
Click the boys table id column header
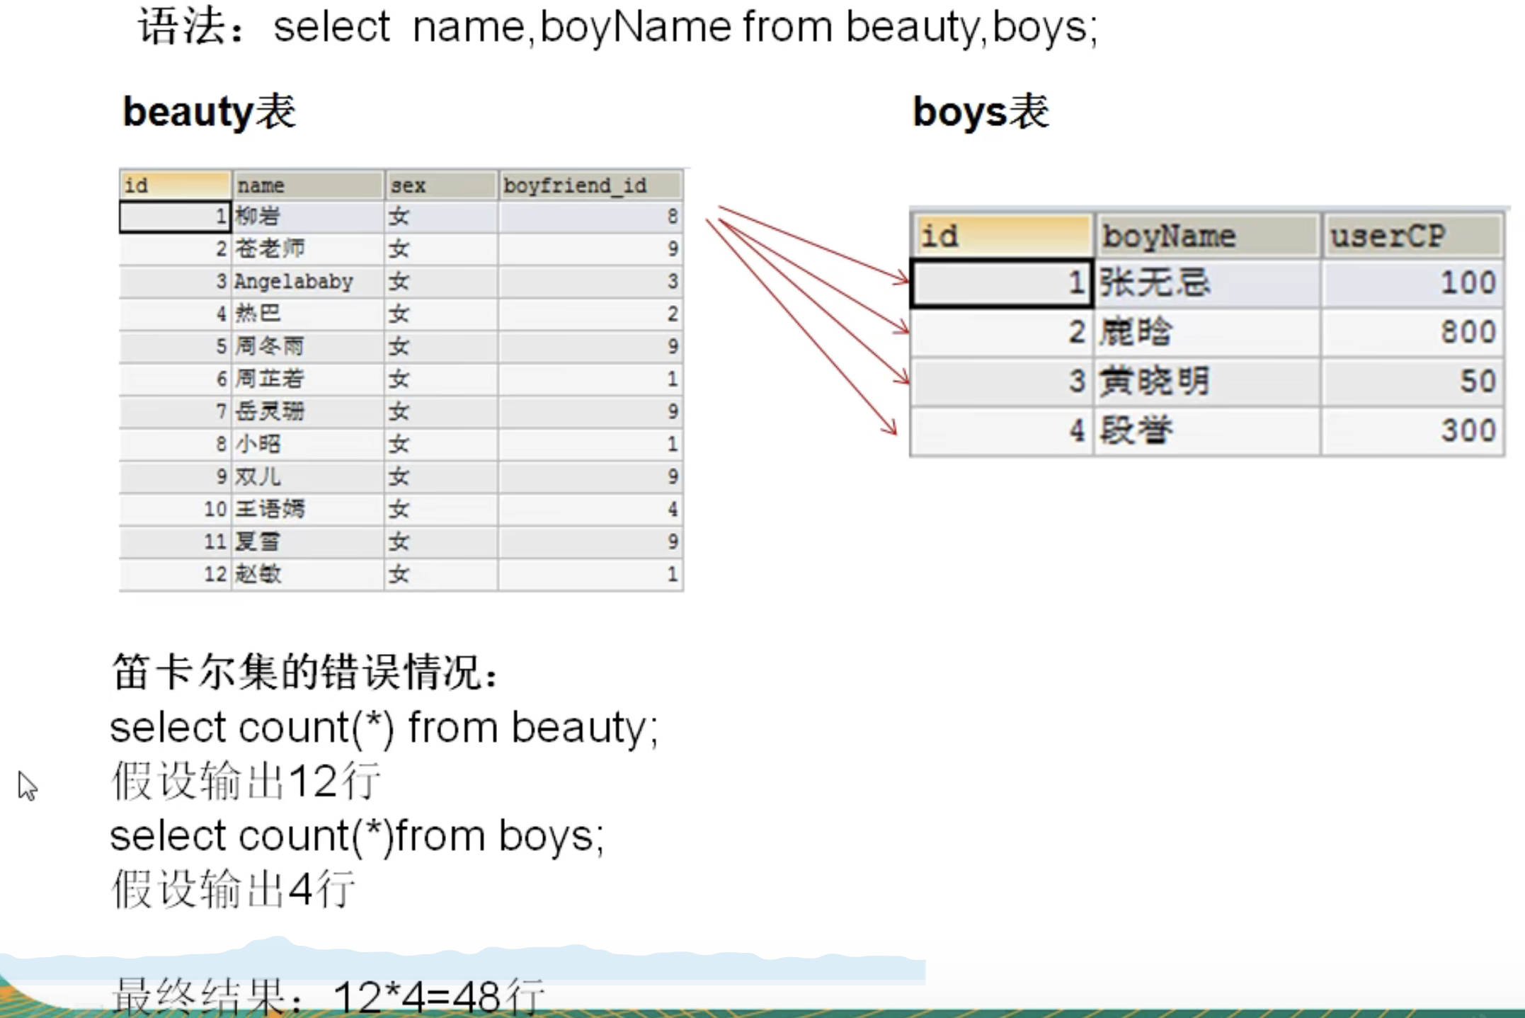click(x=1001, y=236)
